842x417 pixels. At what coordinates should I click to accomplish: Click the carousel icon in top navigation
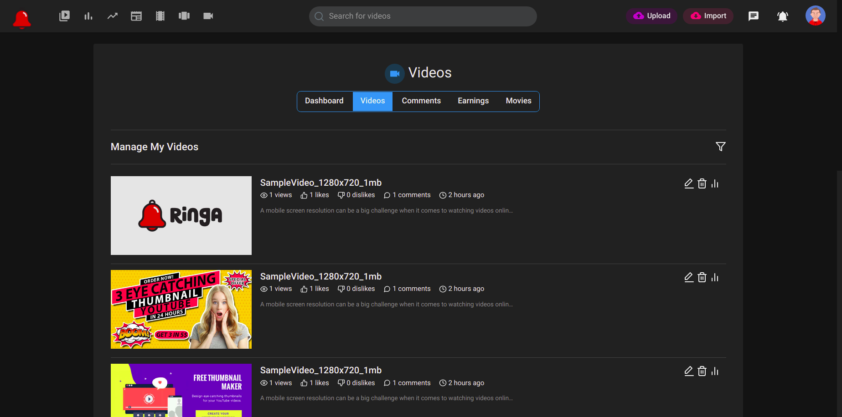point(184,16)
